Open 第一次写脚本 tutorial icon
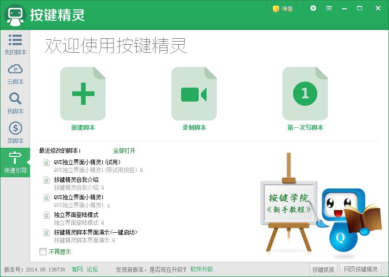 [x=305, y=92]
